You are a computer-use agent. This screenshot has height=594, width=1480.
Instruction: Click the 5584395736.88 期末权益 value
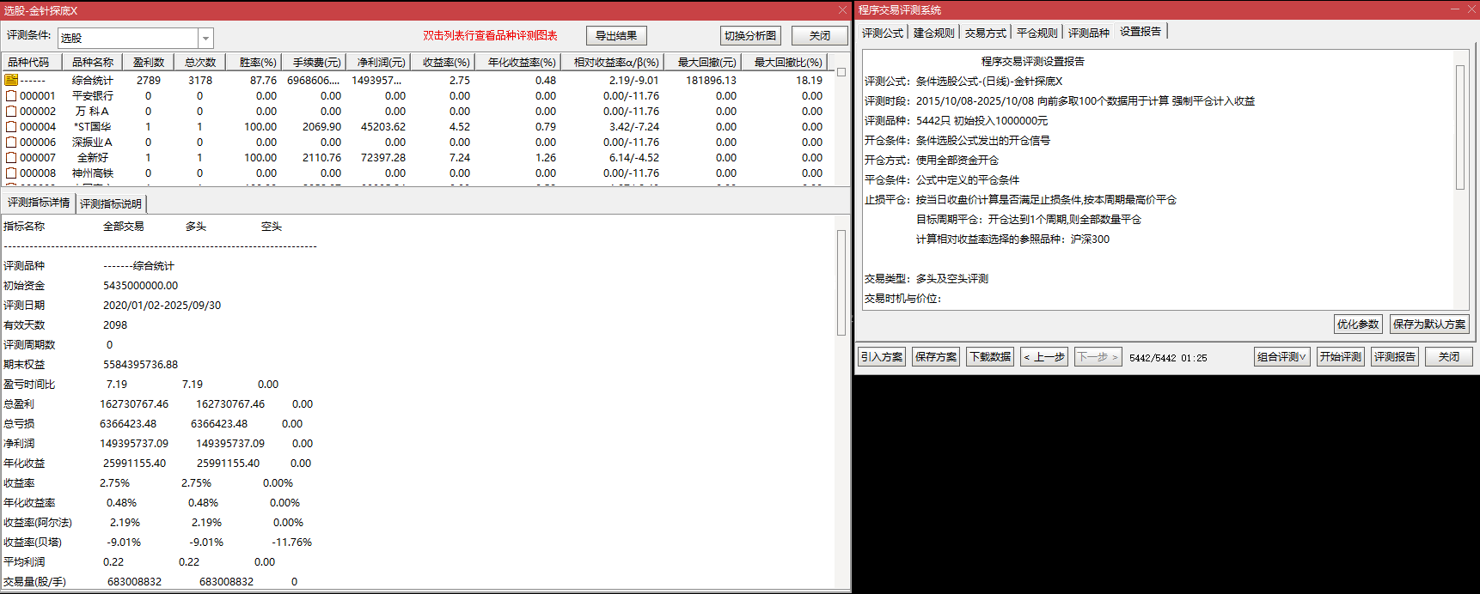click(141, 365)
